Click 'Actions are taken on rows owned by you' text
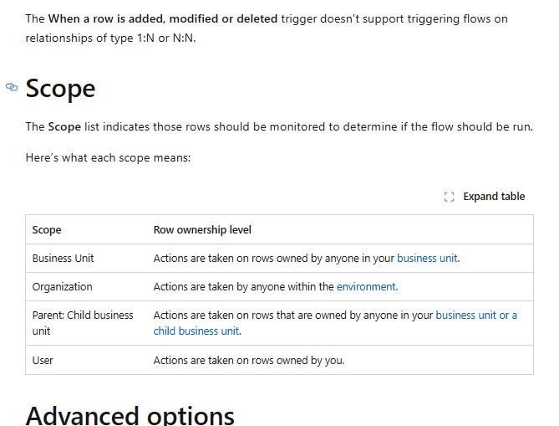The width and height of the screenshot is (559, 426). click(248, 360)
